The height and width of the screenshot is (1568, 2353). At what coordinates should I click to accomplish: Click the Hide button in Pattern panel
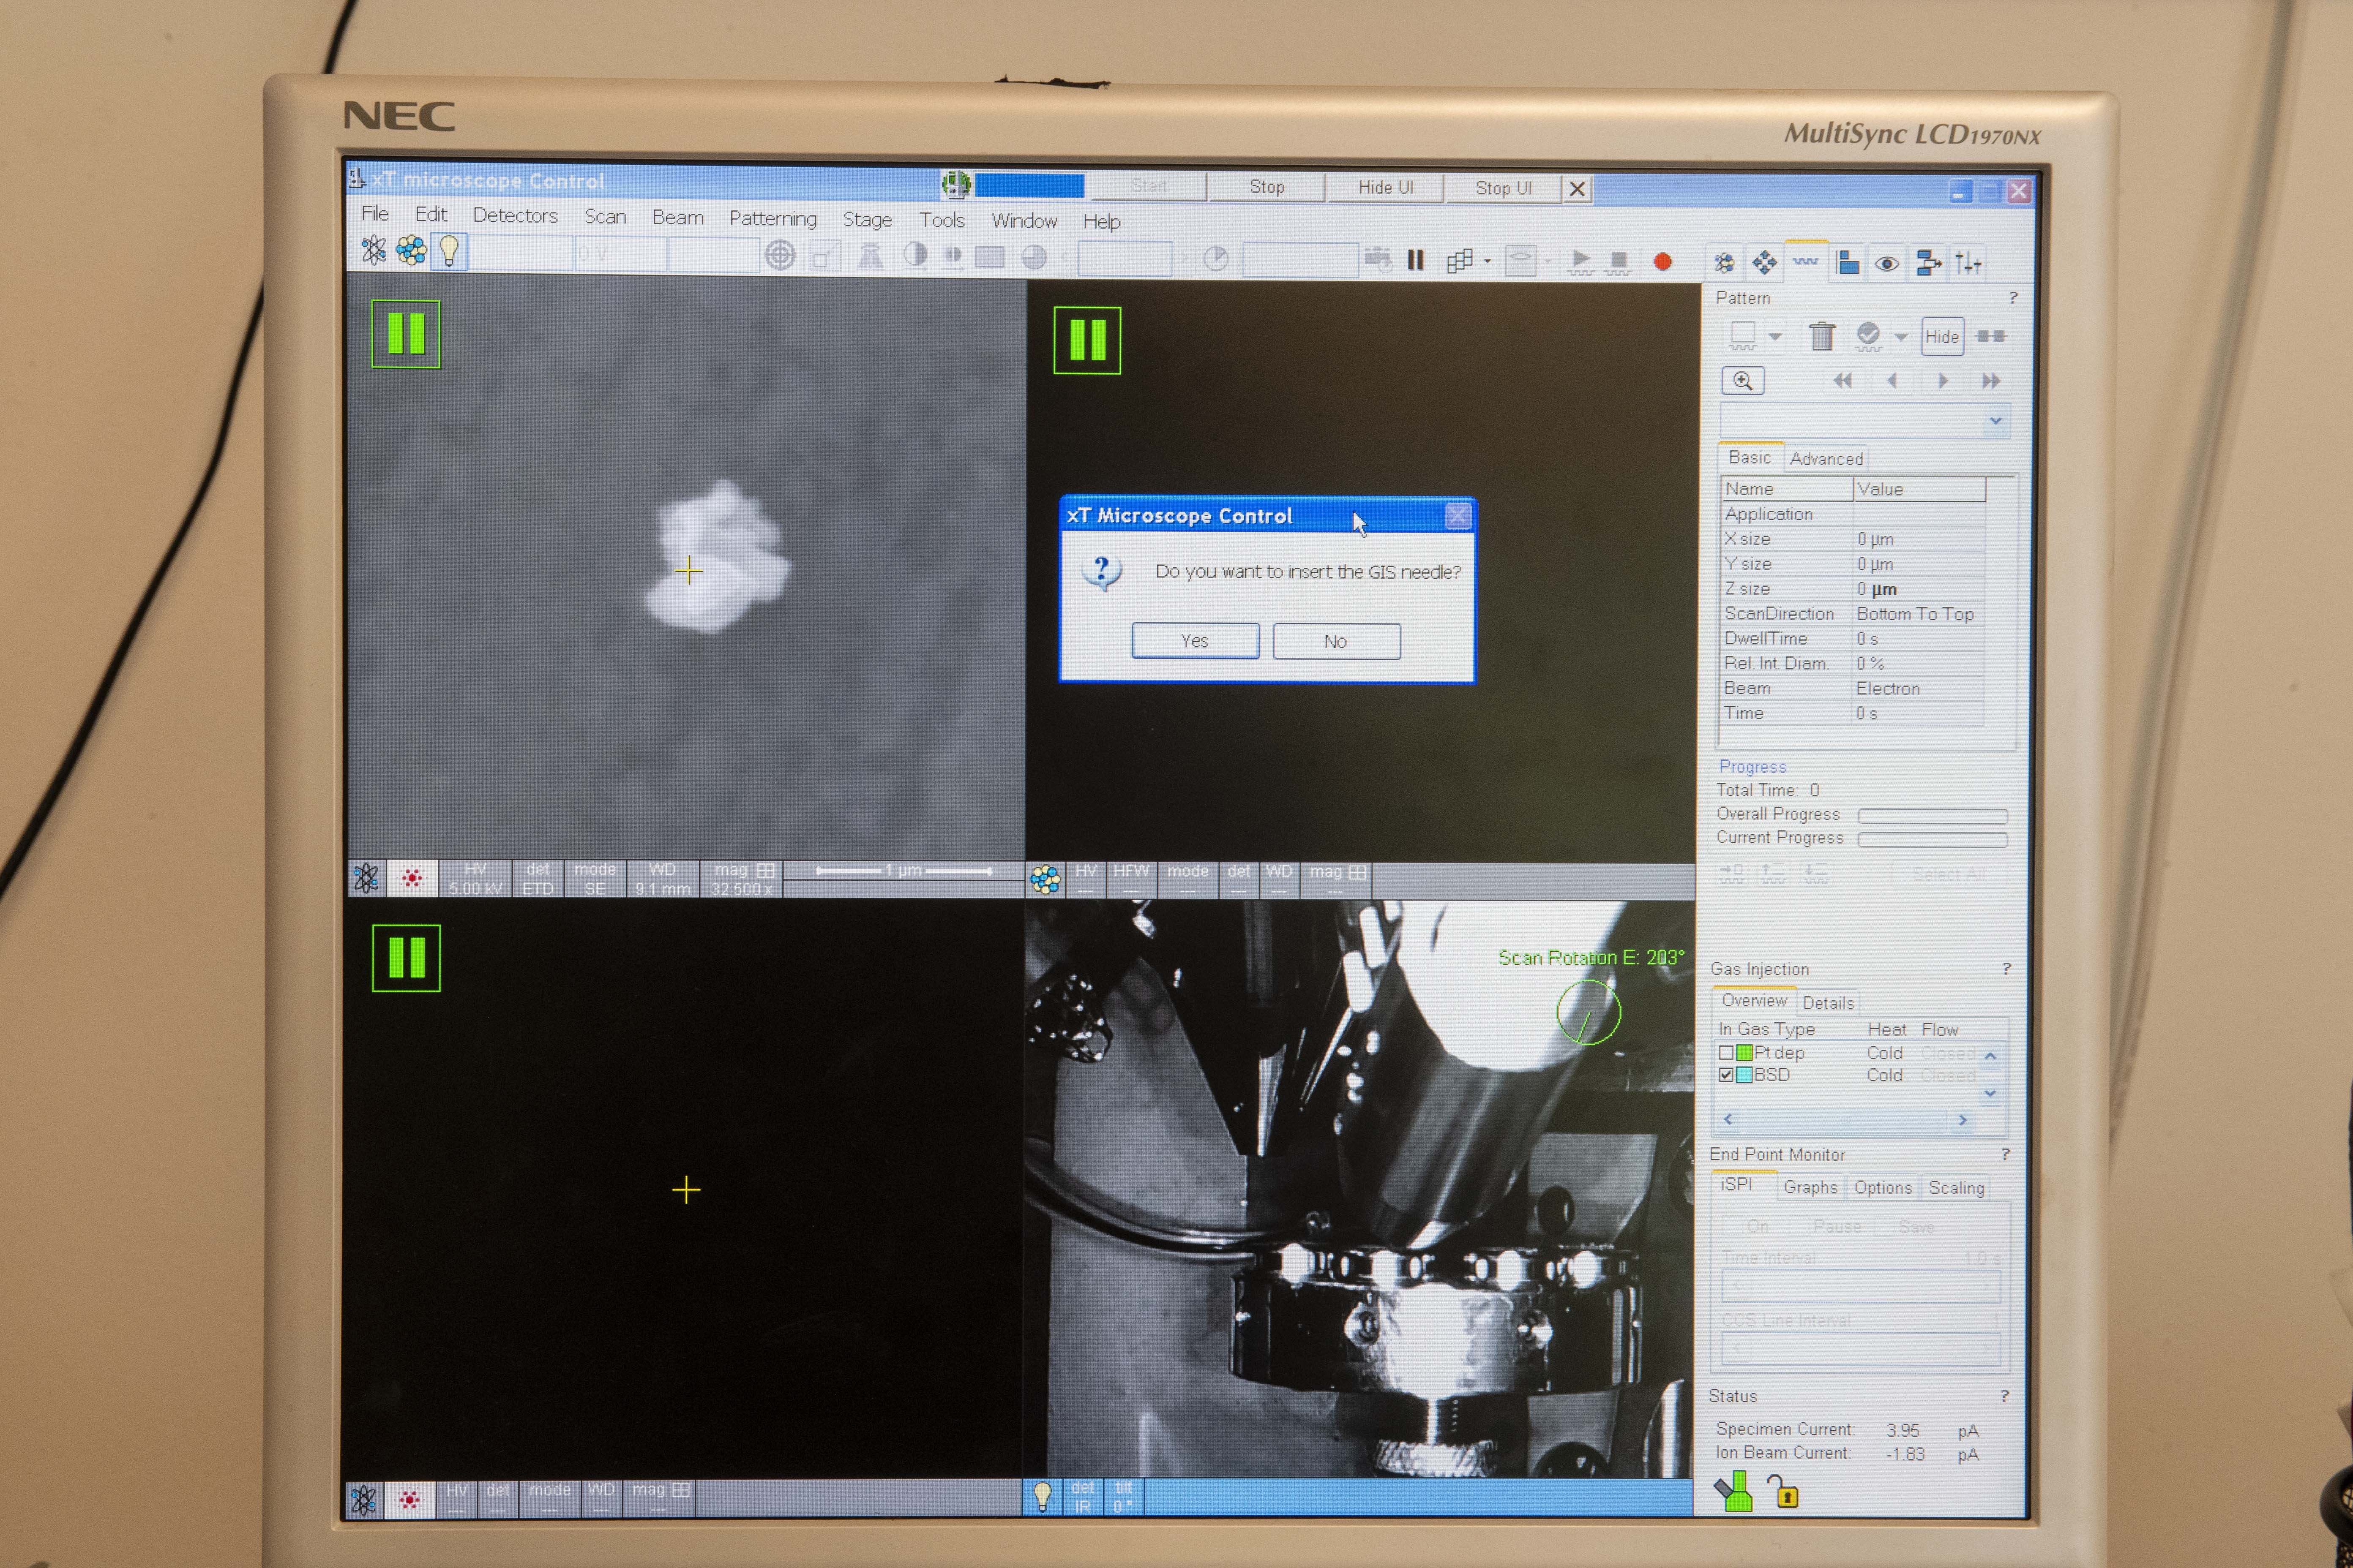click(x=1942, y=337)
